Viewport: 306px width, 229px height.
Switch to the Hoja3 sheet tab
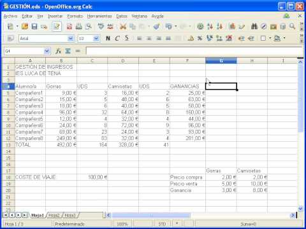click(x=70, y=215)
